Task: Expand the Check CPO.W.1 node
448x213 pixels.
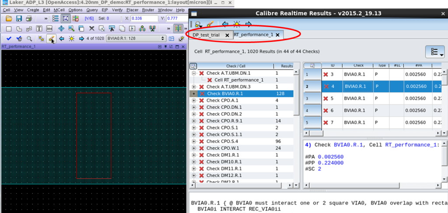Action: coord(194,148)
